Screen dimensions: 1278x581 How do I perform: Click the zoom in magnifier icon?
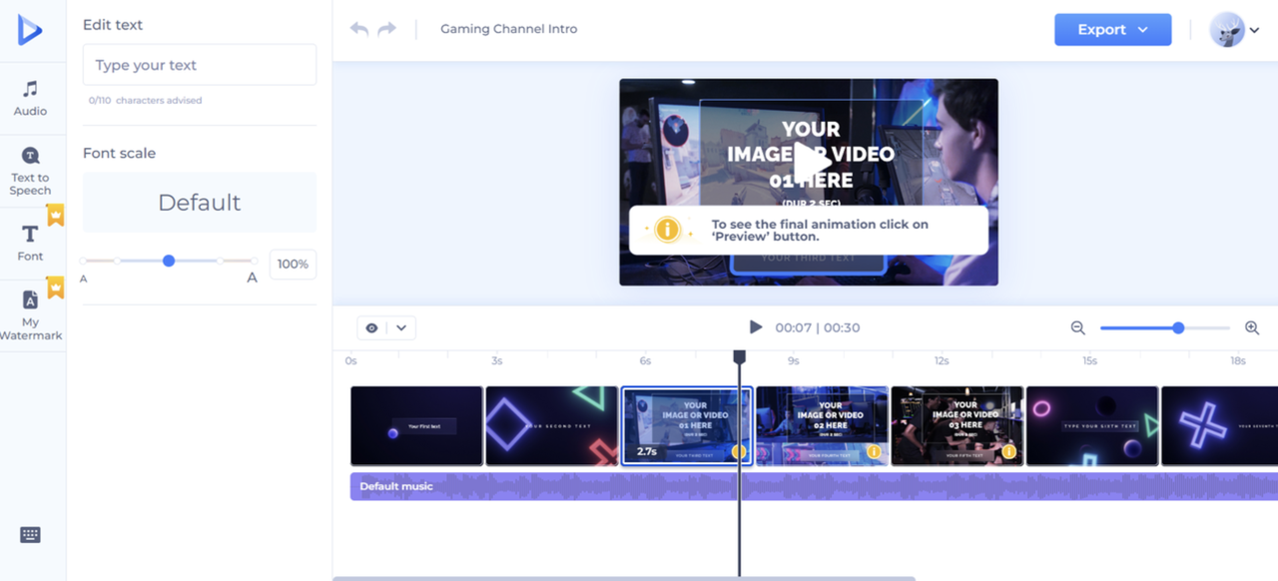point(1252,327)
